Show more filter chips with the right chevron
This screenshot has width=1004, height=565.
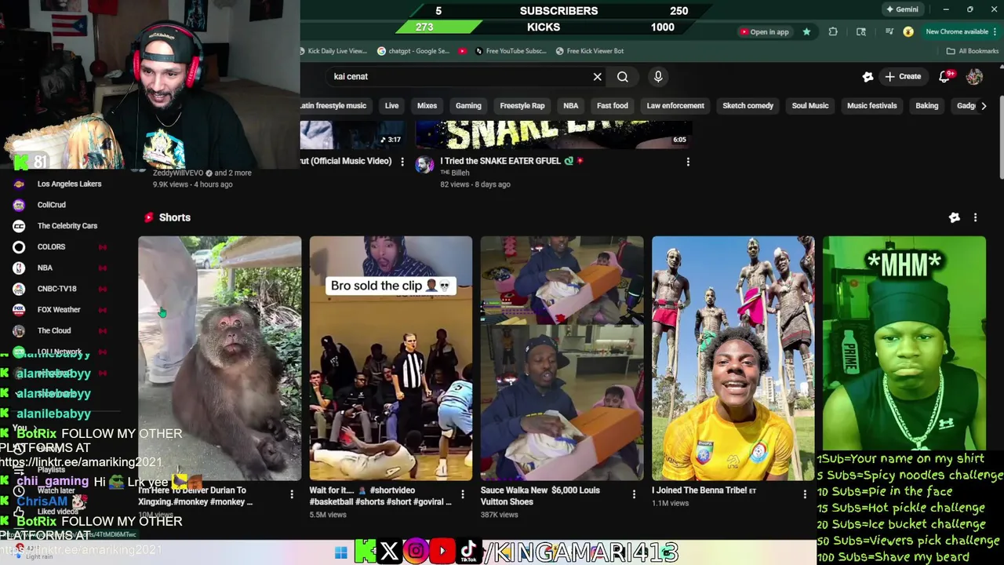(984, 106)
